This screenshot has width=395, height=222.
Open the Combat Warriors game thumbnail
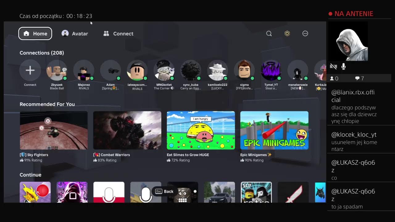(127, 130)
